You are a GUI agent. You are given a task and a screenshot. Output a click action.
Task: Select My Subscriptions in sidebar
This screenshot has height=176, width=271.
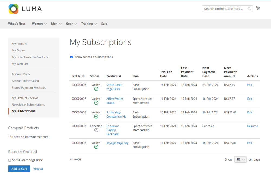[24, 111]
